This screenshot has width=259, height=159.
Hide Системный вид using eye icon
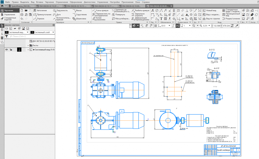(7, 49)
